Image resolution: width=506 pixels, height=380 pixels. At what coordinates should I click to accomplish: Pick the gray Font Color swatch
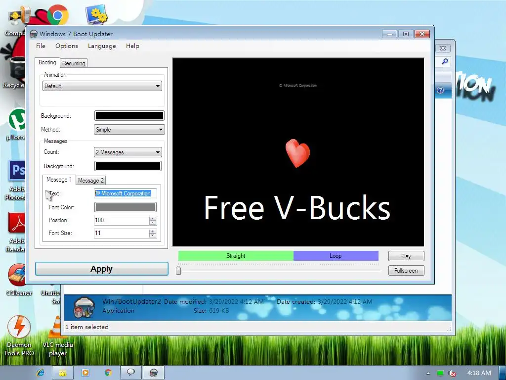125,207
